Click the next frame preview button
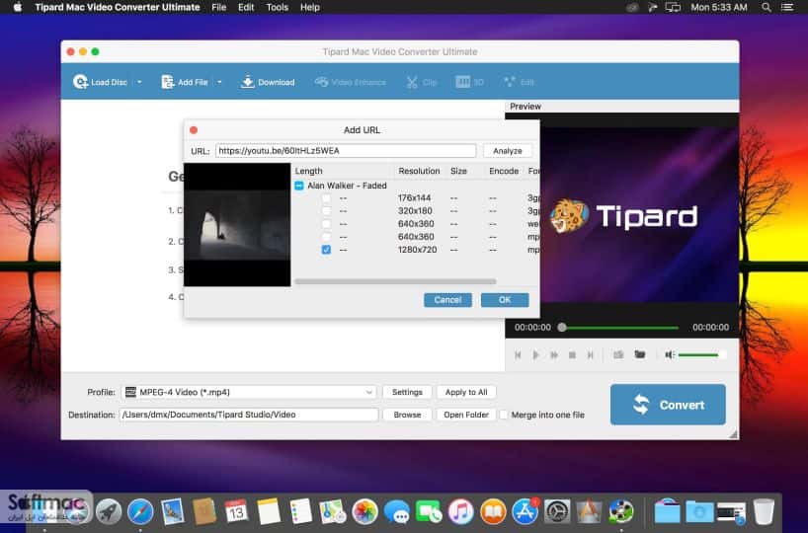Viewport: 808px width, 533px height. 591,354
